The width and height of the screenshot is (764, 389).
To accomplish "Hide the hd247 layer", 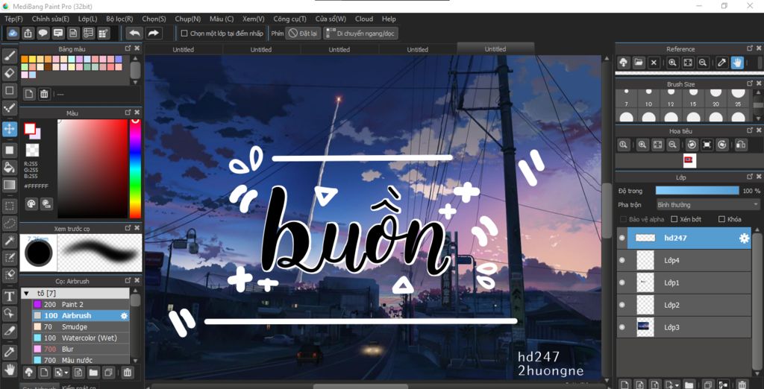I will point(621,238).
